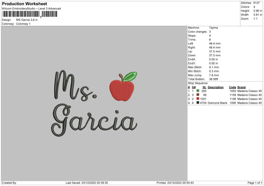Viewport: 264px width, 186px height.
Task: Select the red thread swatch, code 1146
Action: tap(198, 99)
